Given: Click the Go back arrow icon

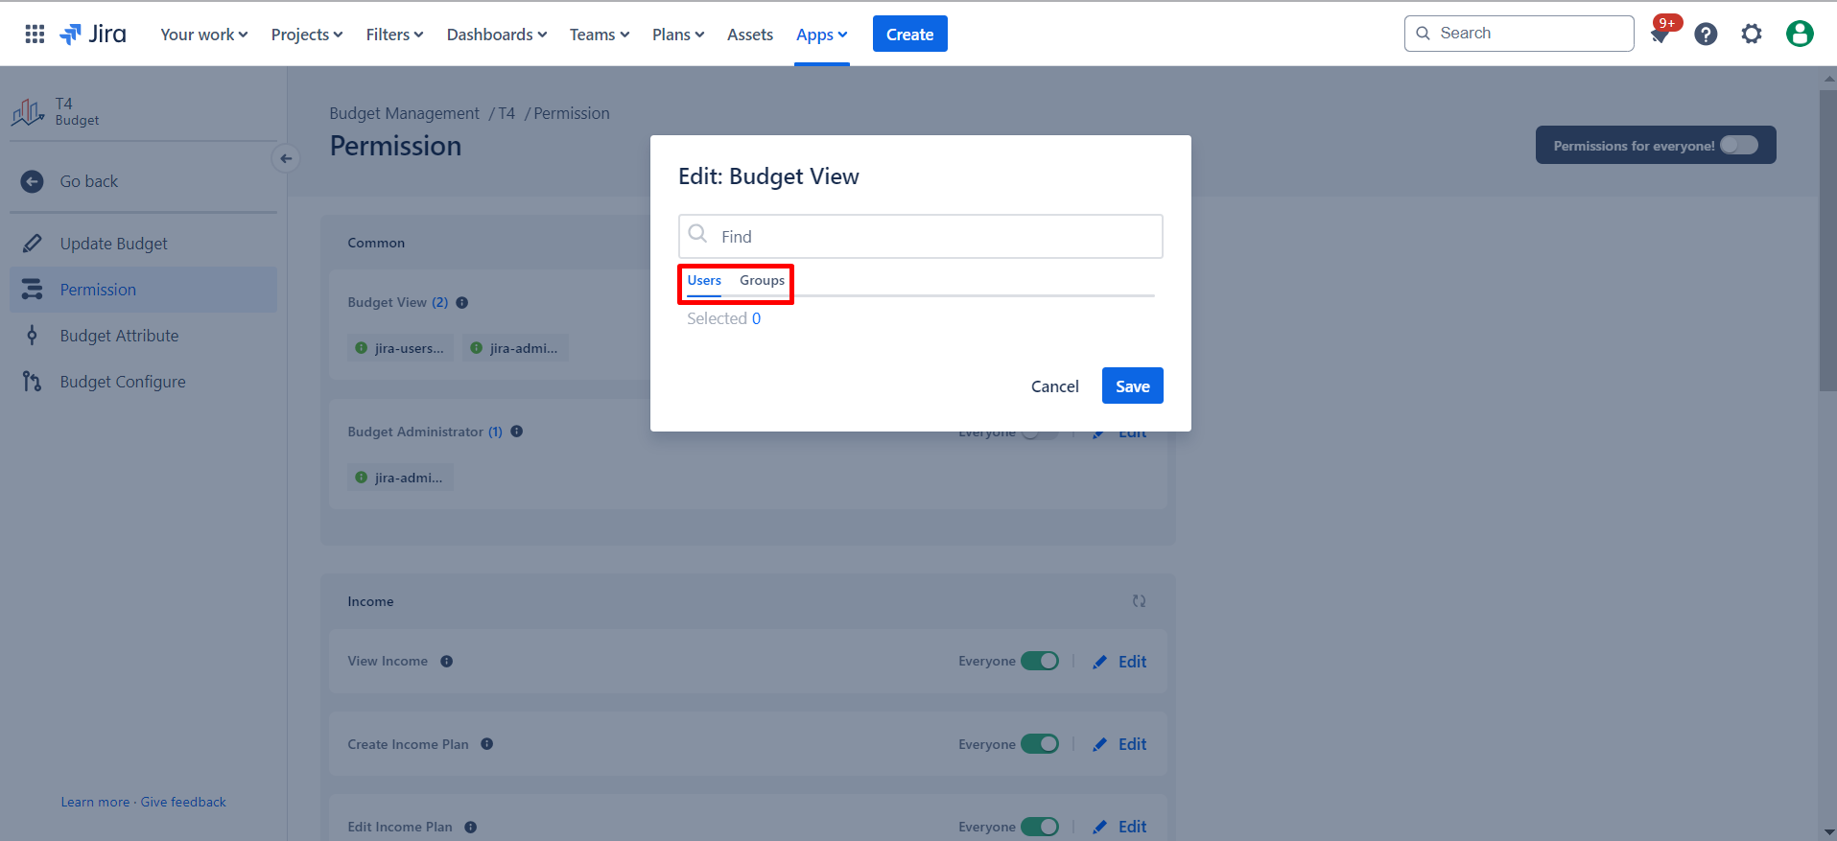Looking at the screenshot, I should tap(33, 181).
